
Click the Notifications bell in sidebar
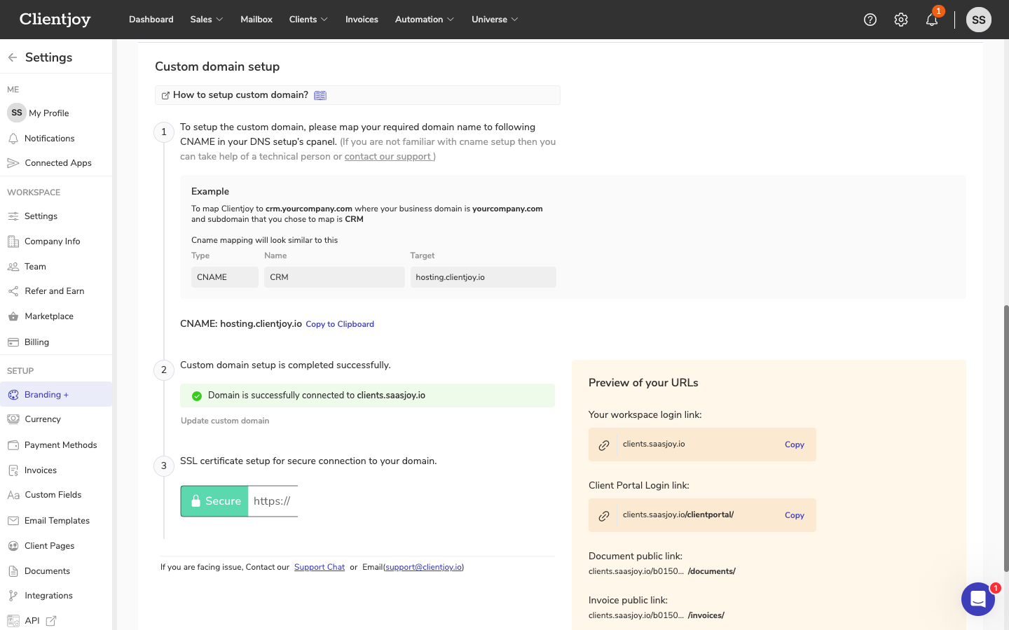point(49,138)
